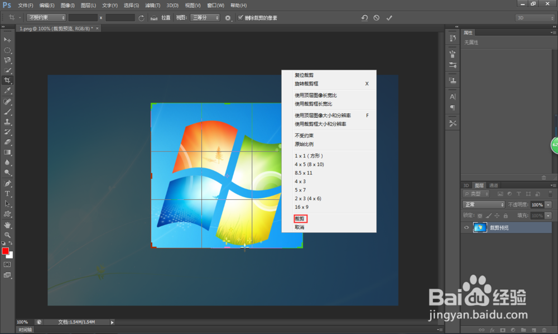Viewport: 558px width, 334px height.
Task: Cancel the crop operation icon
Action: click(377, 18)
